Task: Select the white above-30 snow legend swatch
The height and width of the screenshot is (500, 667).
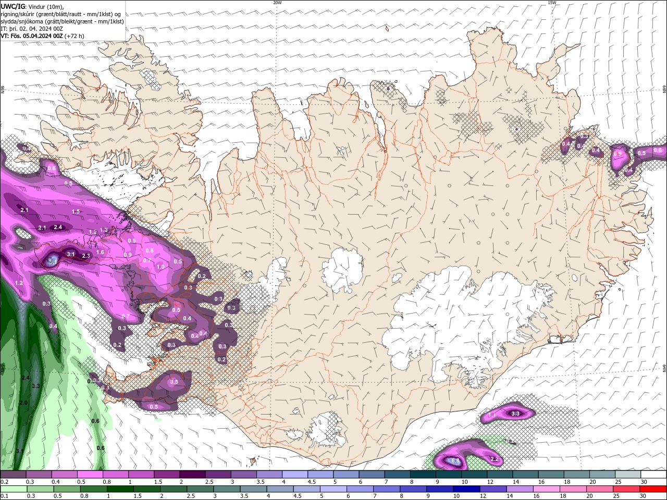Action: (654, 474)
